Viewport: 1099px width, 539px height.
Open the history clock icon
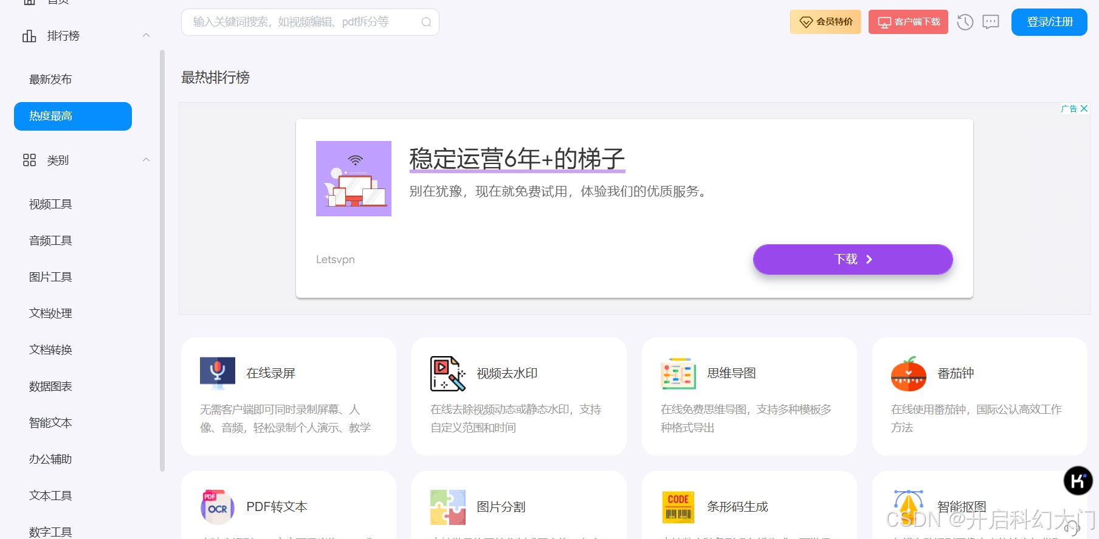[965, 22]
